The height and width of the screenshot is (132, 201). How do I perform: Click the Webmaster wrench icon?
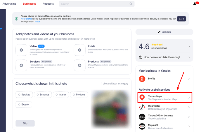(x=142, y=107)
